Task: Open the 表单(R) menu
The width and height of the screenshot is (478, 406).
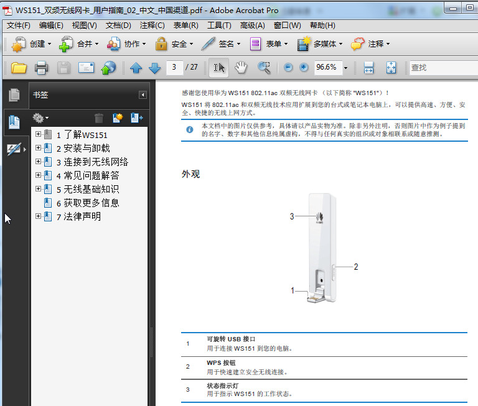Action: pos(185,25)
